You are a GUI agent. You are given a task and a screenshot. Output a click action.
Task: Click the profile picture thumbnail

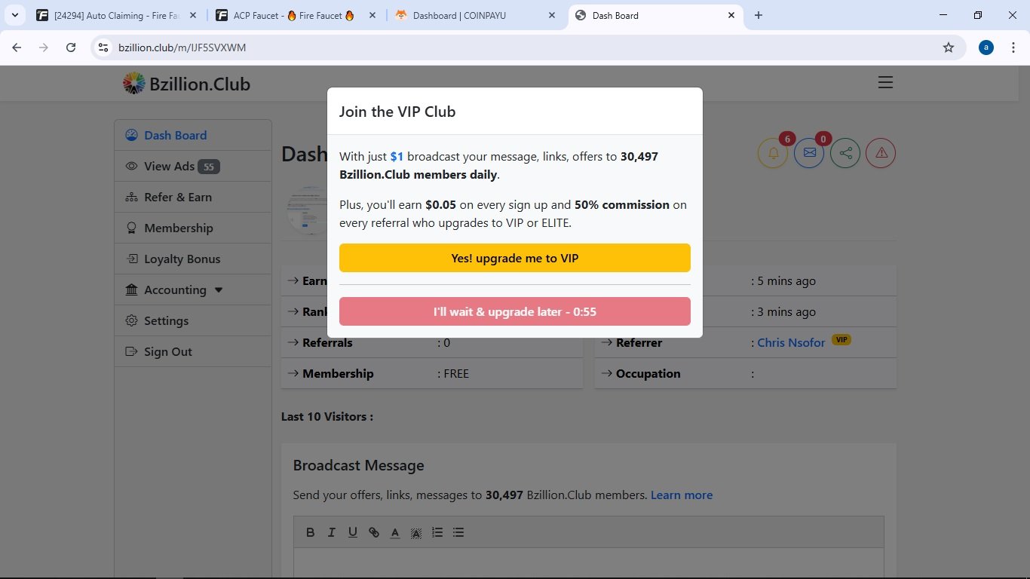307,210
